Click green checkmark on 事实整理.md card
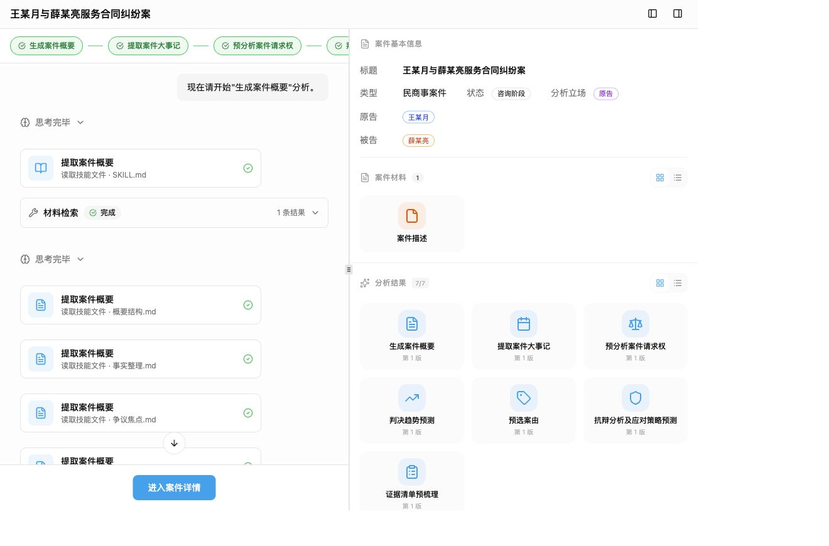The width and height of the screenshot is (829, 546). tap(248, 359)
